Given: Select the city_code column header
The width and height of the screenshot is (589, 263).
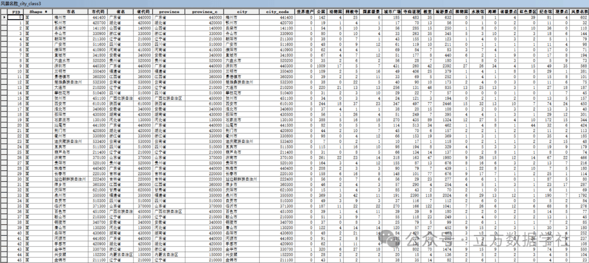Looking at the screenshot, I should coord(278,12).
